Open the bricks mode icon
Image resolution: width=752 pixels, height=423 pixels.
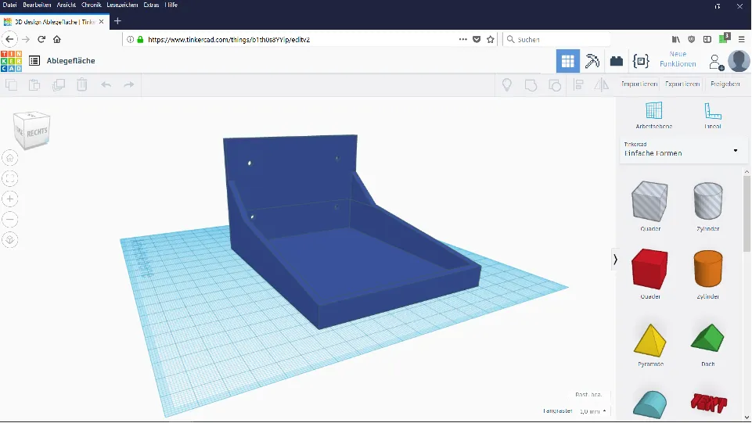[x=617, y=61]
